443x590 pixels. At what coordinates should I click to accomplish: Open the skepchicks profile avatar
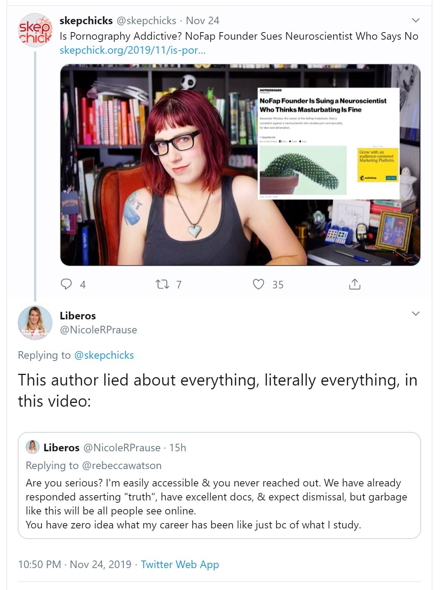point(35,30)
